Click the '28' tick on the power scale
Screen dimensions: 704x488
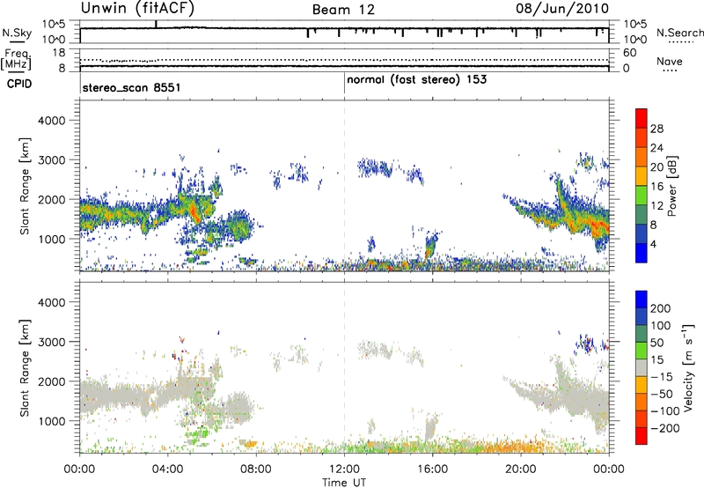pos(656,129)
